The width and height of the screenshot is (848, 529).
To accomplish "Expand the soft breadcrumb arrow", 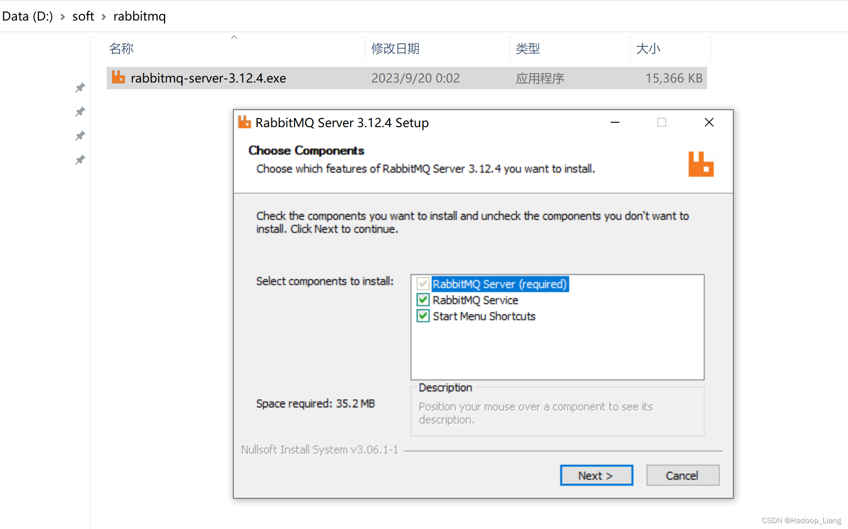I will (x=104, y=17).
